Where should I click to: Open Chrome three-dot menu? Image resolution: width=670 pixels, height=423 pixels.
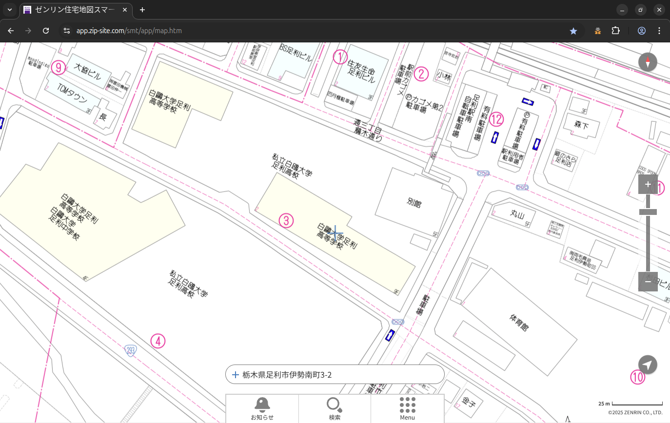tap(659, 31)
